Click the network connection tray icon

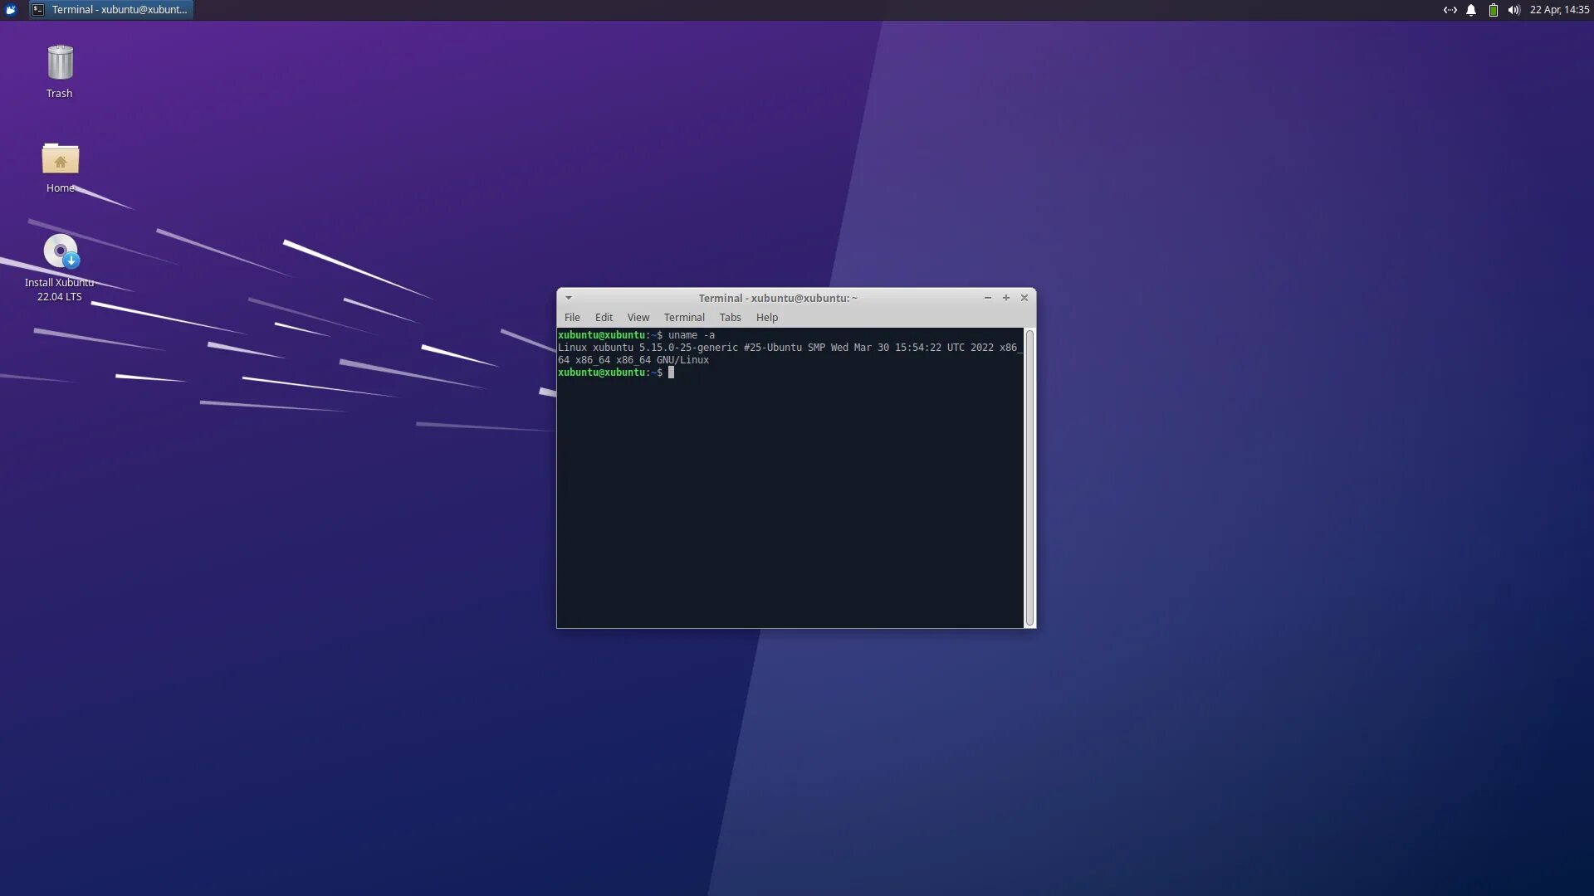(x=1450, y=10)
